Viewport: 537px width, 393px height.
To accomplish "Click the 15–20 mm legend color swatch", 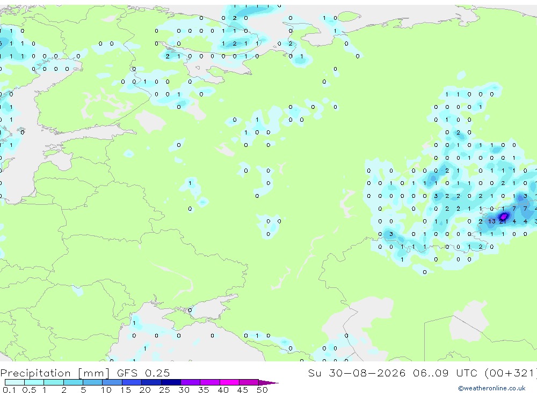I will click(132, 382).
